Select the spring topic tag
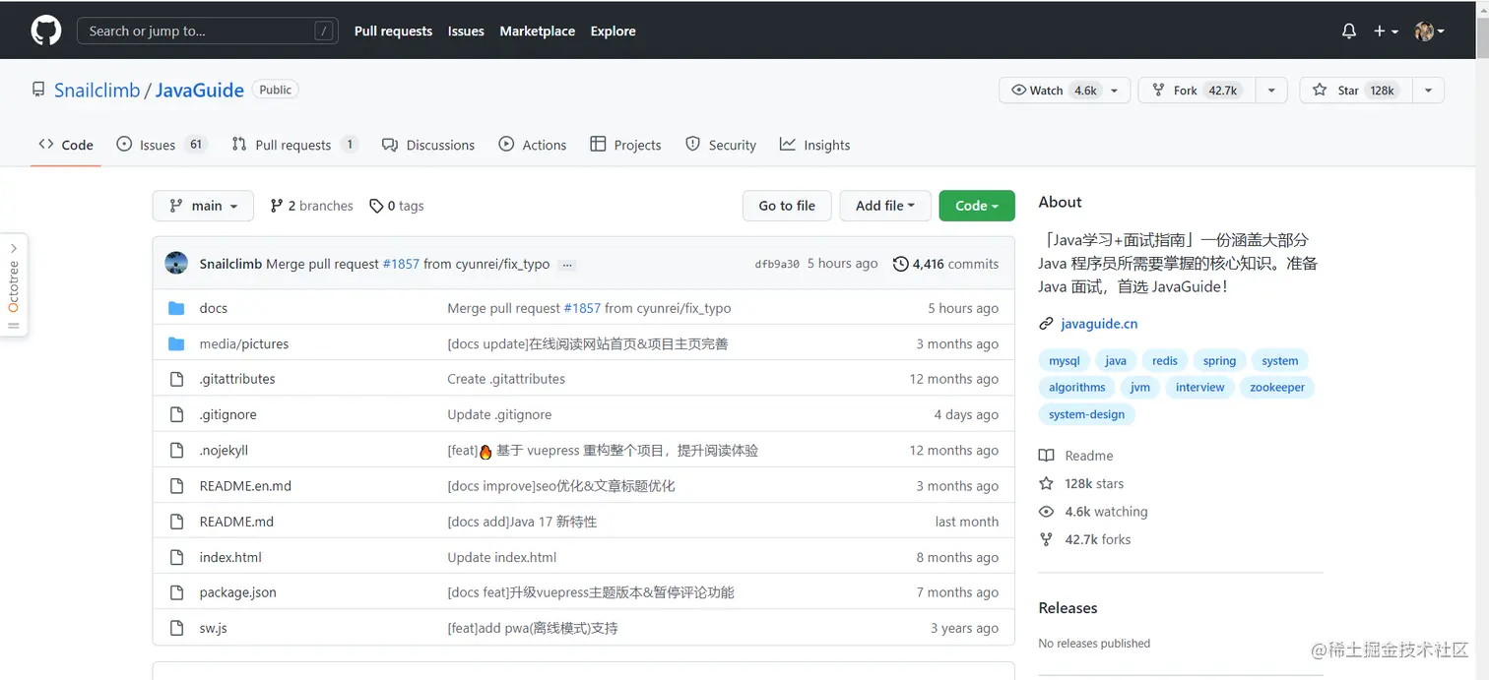Screen dimensions: 1489x680 1219,360
